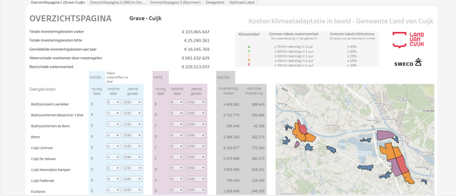Screen dimensions: 456x196
Task: Click the SWECO logo
Action: coord(408,62)
